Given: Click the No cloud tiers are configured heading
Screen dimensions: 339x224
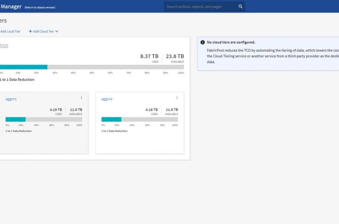Looking at the screenshot, I should pos(231,43).
